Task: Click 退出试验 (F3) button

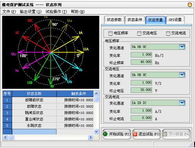Action: [x=146, y=134]
